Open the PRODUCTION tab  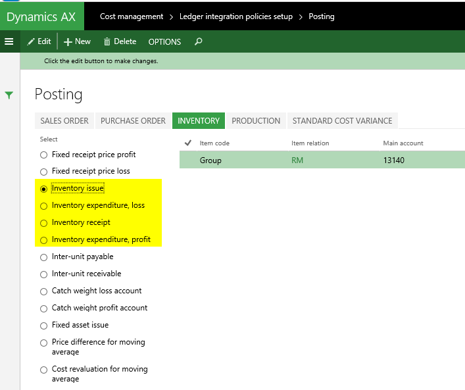(256, 121)
